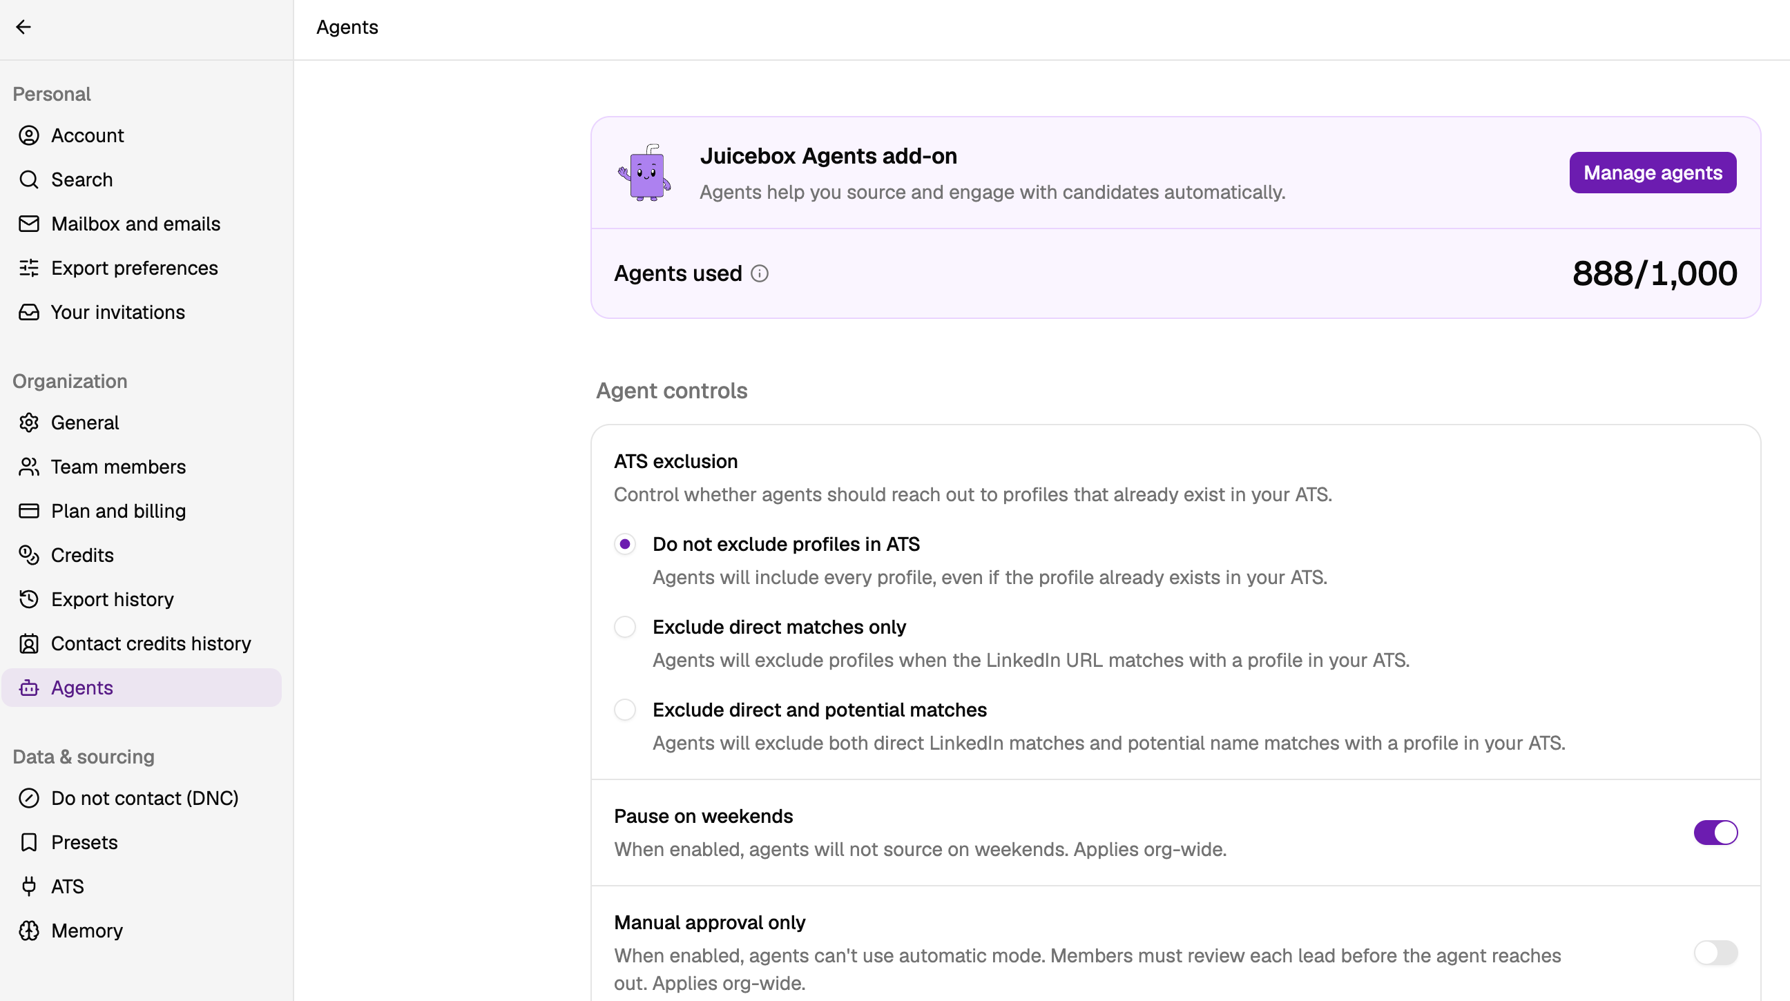Viewport: 1790px width, 1001px height.
Task: Select Exclude direct matches only option
Action: (x=625, y=628)
